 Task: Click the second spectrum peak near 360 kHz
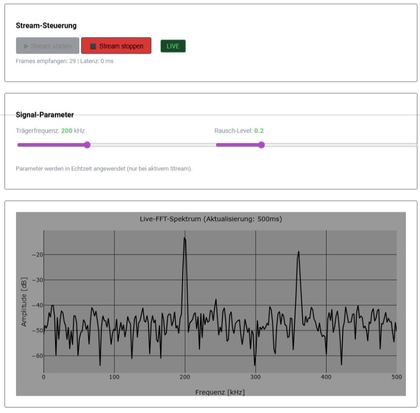[x=298, y=253]
